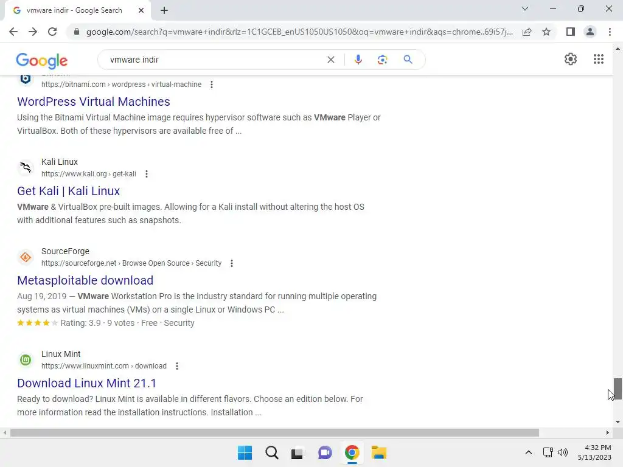Click the Chrome taskbar icon
623x467 pixels.
[352, 452]
